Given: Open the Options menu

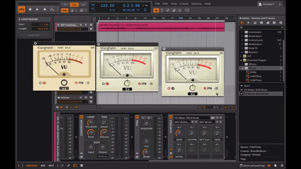Looking at the screenshot, I should (196, 4).
